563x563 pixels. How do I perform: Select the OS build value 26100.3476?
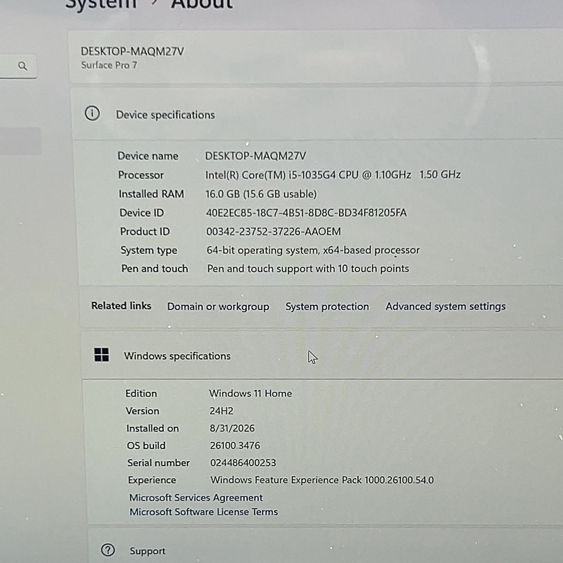pos(235,445)
